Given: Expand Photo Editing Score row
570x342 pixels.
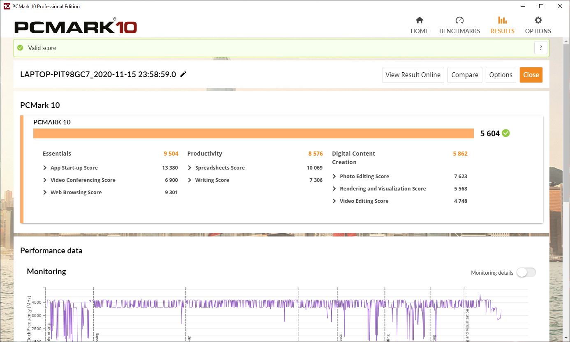Looking at the screenshot, I should [x=334, y=177].
